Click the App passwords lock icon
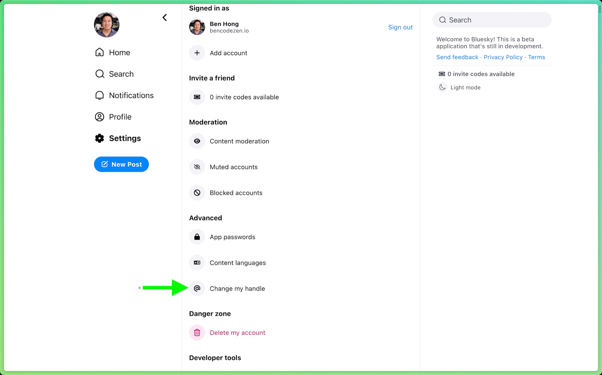Viewport: 602px width, 375px height. pos(197,237)
